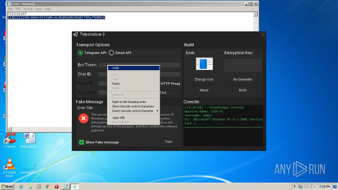Open Chrome from the taskbar
The width and height of the screenshot is (338, 190).
(48, 187)
